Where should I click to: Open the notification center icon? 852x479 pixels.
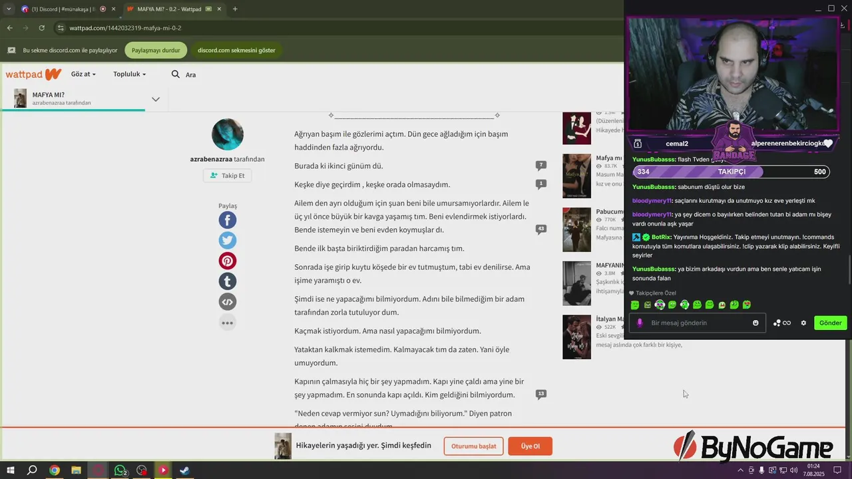(838, 470)
